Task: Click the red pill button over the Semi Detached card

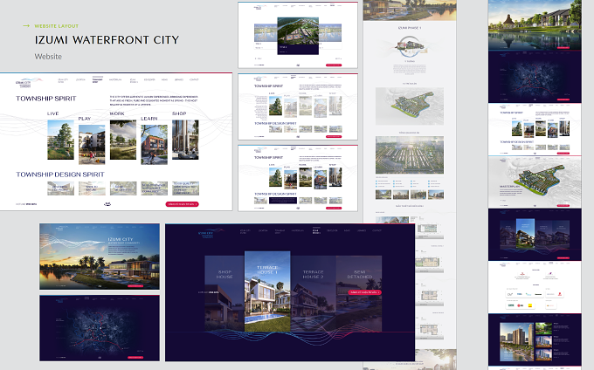Action: (x=365, y=292)
